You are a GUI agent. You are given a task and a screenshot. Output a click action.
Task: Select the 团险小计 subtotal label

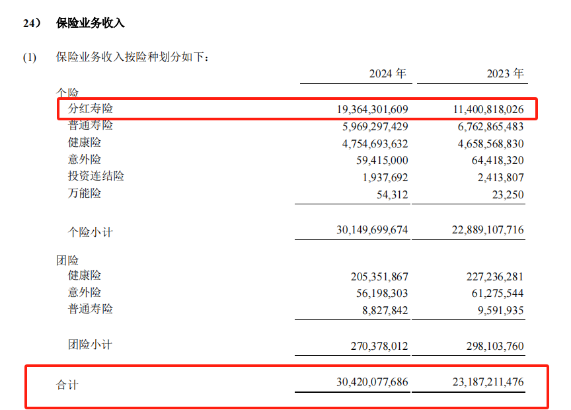point(91,345)
